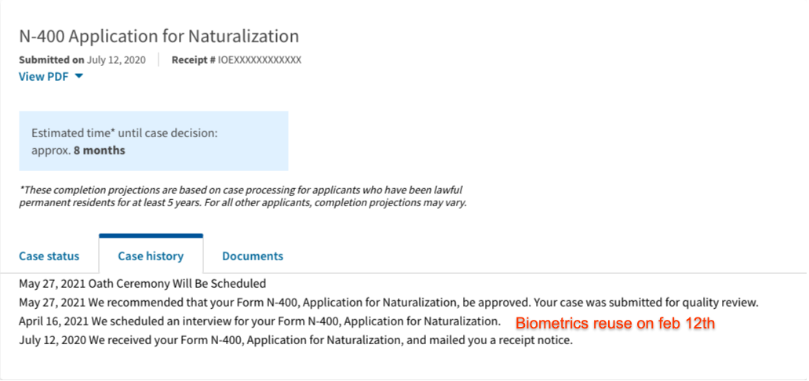809x381 pixels.
Task: Click the N-400 Application for Naturalization heading
Action: pyautogui.click(x=159, y=36)
